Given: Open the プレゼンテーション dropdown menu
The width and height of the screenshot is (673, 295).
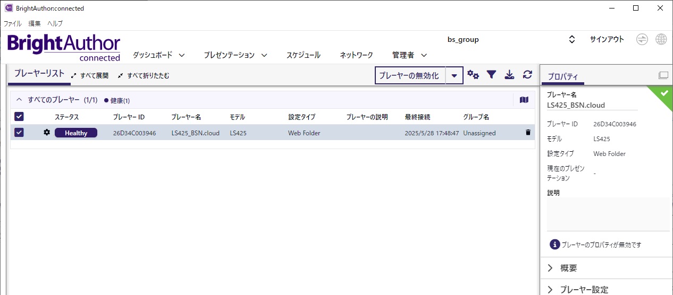Looking at the screenshot, I should point(235,55).
